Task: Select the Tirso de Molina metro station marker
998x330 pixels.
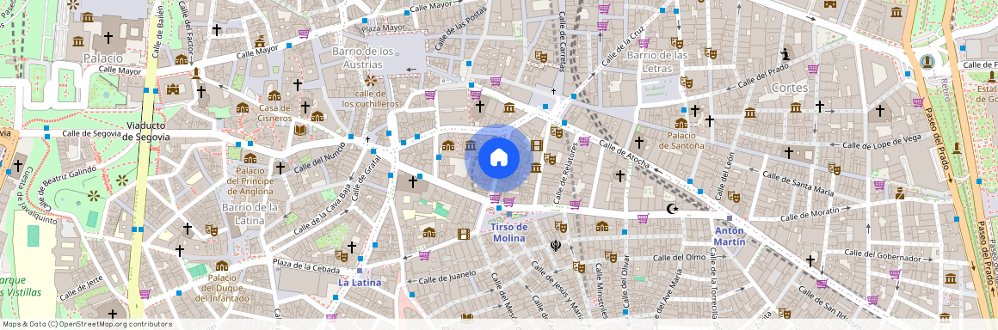Action: 508,215
